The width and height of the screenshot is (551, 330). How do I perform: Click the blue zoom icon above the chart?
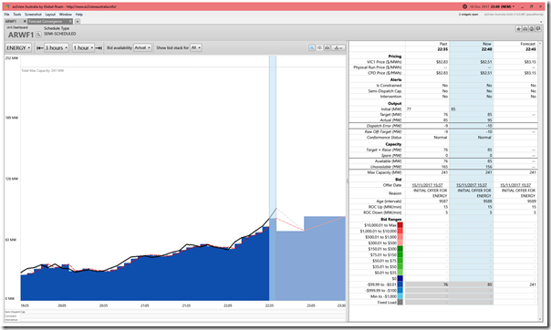[312, 47]
